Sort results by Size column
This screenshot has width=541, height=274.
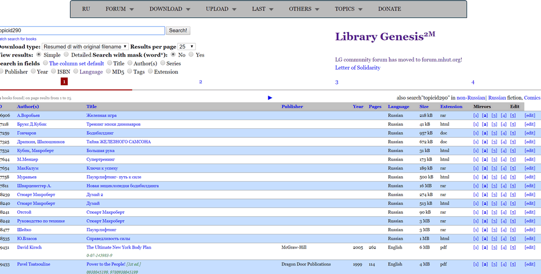pyautogui.click(x=424, y=107)
